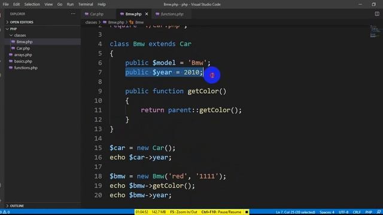Click the recorder stop button
383x215 pixels.
pos(247,212)
